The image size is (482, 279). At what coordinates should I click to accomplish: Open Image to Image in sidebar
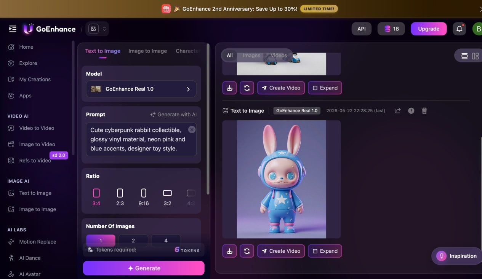37,209
